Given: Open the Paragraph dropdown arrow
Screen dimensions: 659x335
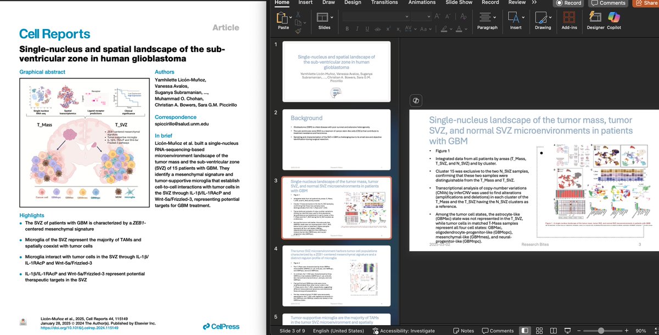Looking at the screenshot, I should click(495, 18).
